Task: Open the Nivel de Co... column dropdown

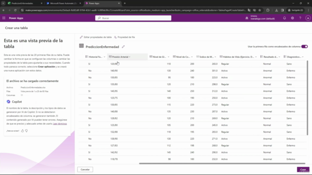Action: coord(192,57)
